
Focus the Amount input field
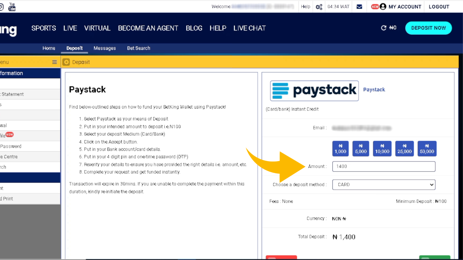point(384,166)
